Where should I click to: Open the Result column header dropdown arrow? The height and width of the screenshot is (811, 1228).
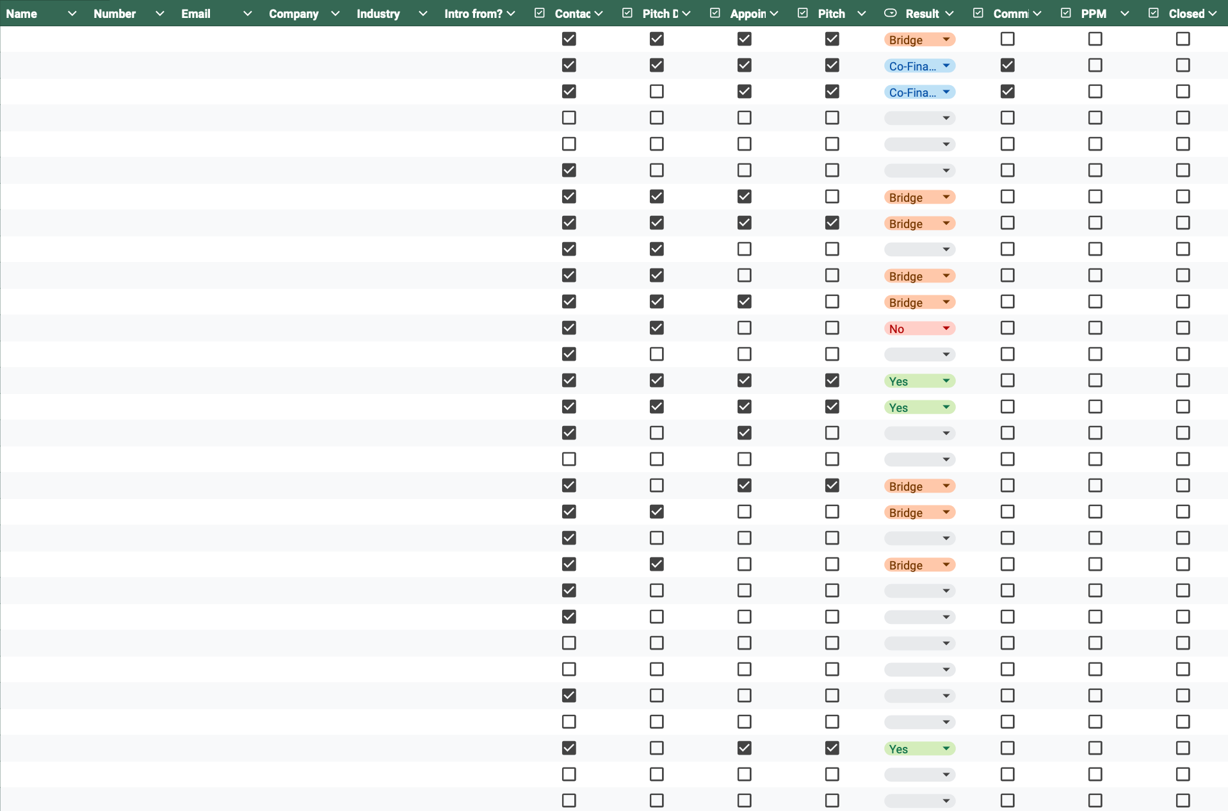[x=949, y=13]
